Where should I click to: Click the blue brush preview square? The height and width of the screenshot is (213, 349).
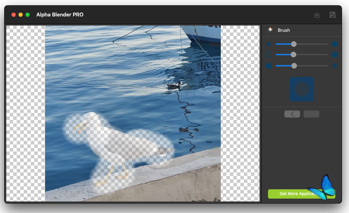(x=302, y=89)
